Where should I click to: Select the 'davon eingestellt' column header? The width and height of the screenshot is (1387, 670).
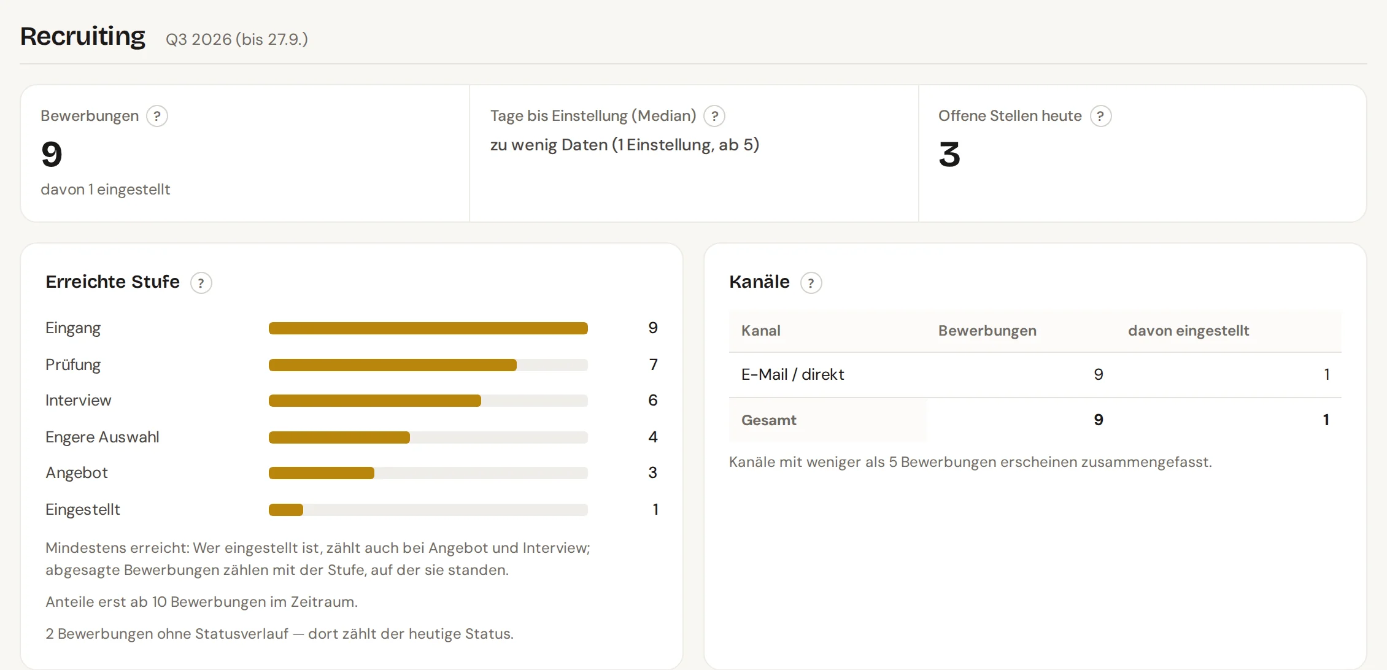pyautogui.click(x=1189, y=331)
